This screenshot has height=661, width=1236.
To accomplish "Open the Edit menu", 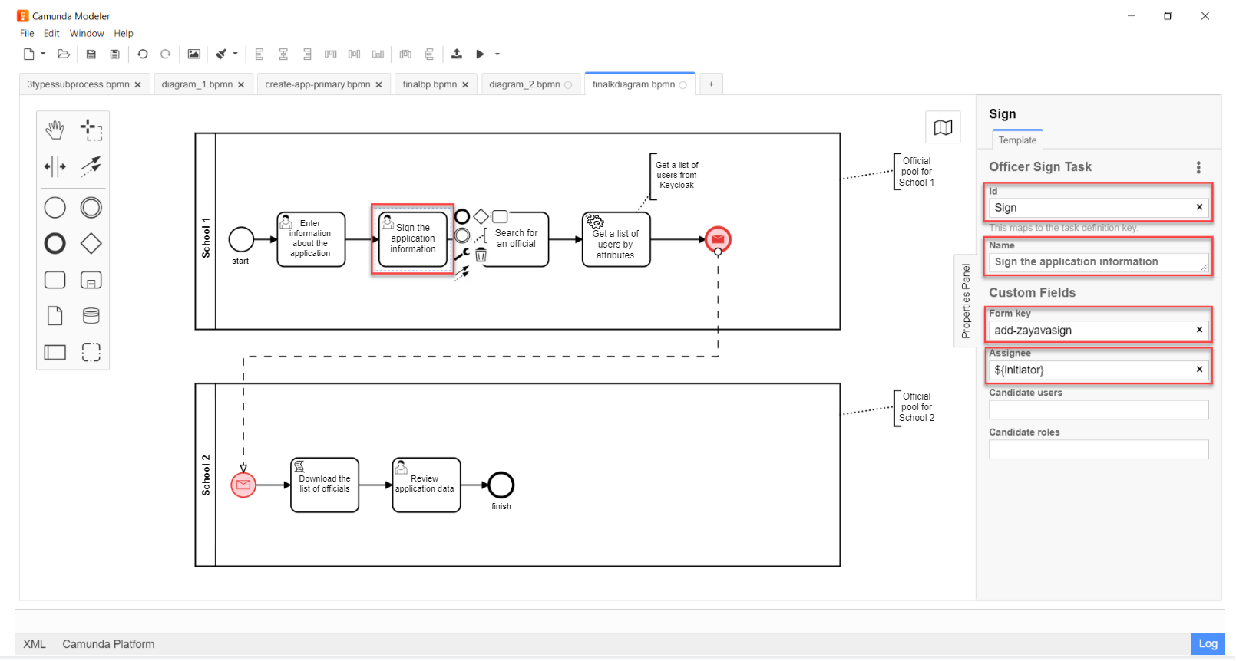I will click(x=51, y=34).
